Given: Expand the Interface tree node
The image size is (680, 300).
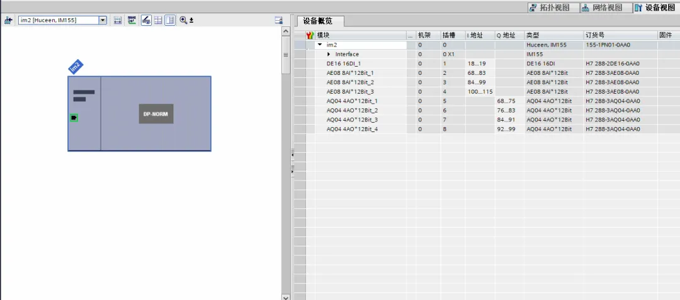Looking at the screenshot, I should point(329,54).
